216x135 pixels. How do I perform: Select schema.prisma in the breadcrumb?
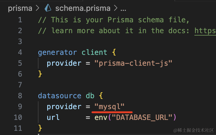pos(83,8)
